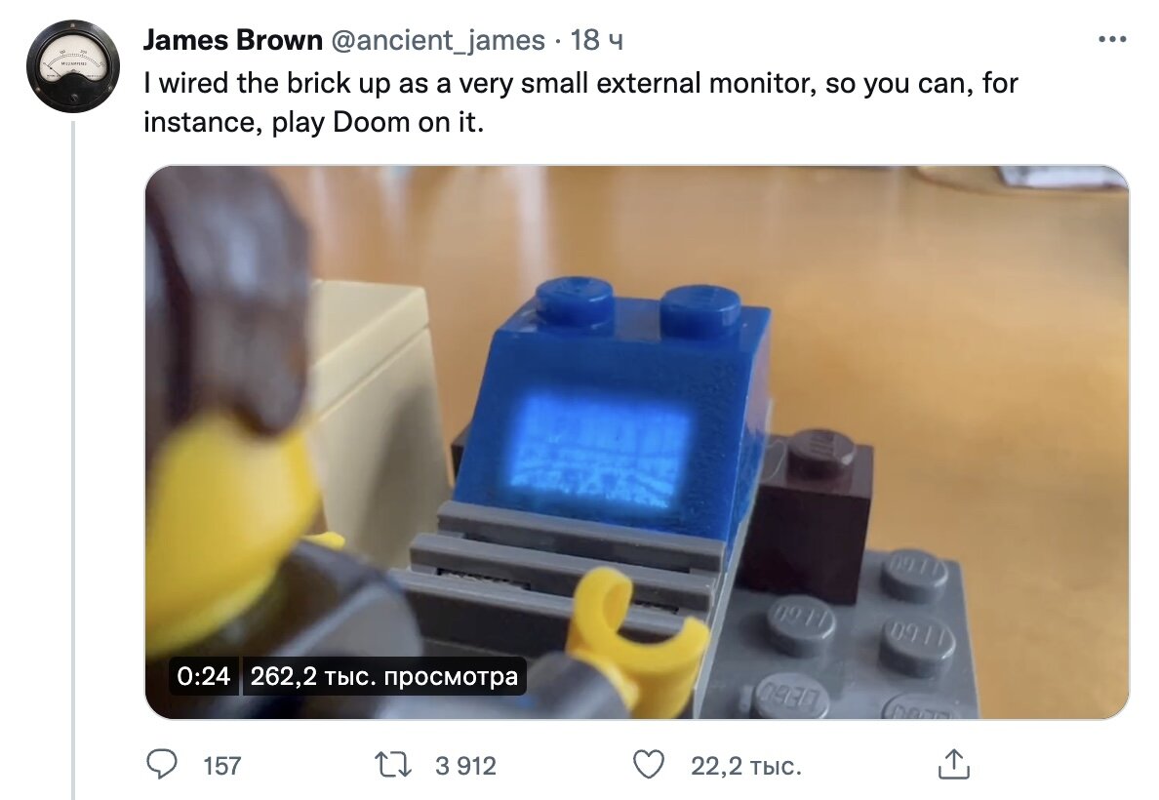Screen dimensions: 1159x800
Task: Open the more options ellipsis menu
Action: tap(1112, 39)
